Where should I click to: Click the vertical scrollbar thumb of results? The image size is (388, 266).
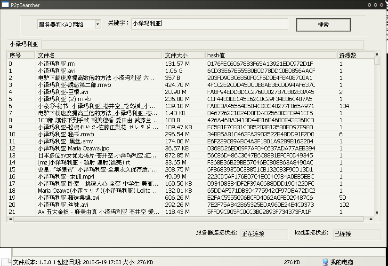(377, 61)
